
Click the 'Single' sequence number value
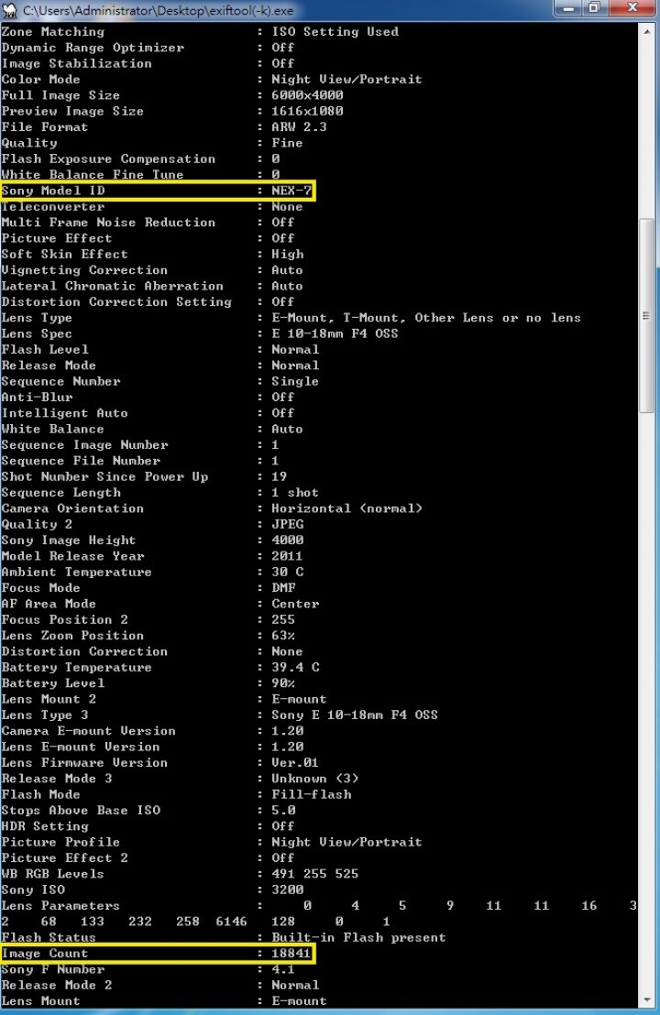click(x=294, y=381)
